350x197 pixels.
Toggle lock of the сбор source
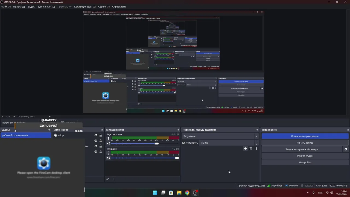click(101, 135)
